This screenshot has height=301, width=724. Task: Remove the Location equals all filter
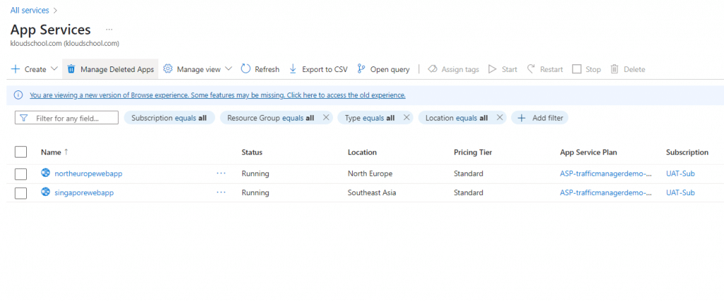[x=500, y=118]
